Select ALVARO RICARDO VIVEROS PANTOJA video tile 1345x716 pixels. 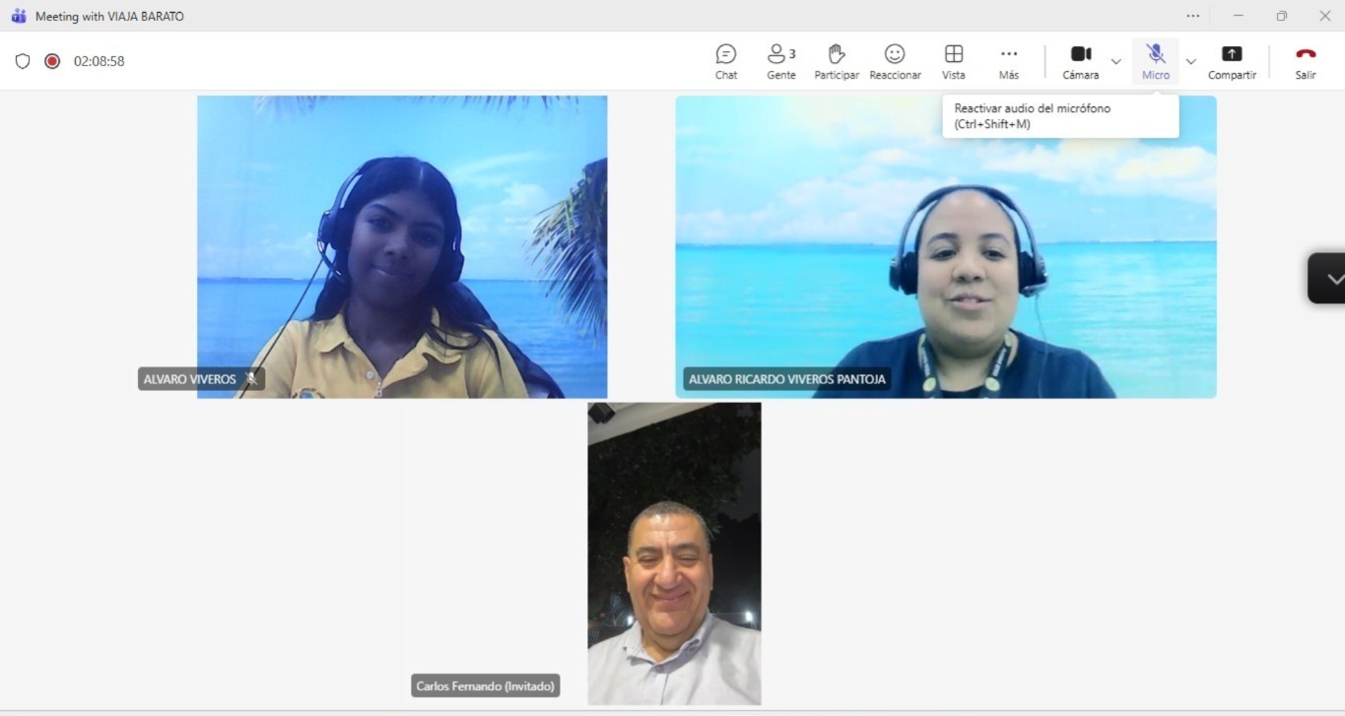[x=945, y=246]
